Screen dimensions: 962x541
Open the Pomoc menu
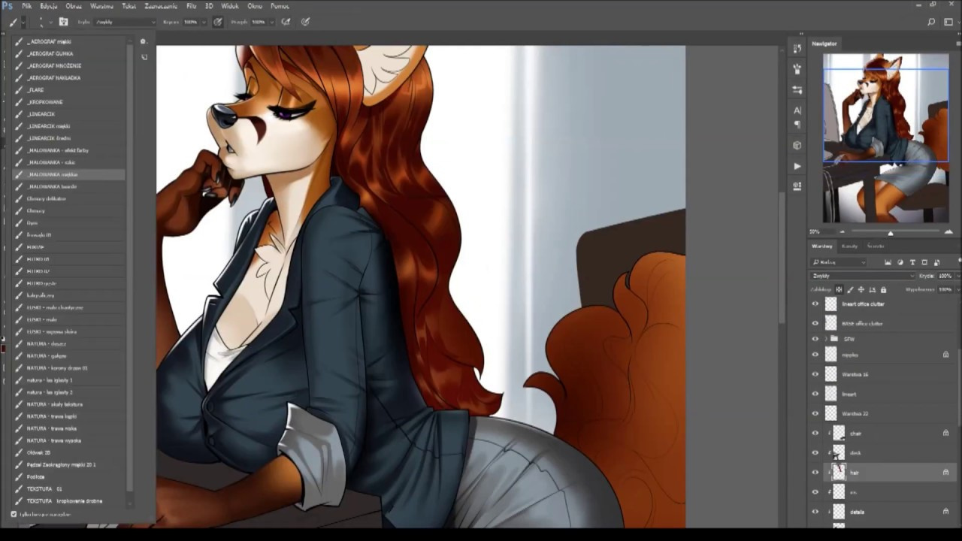coord(280,6)
